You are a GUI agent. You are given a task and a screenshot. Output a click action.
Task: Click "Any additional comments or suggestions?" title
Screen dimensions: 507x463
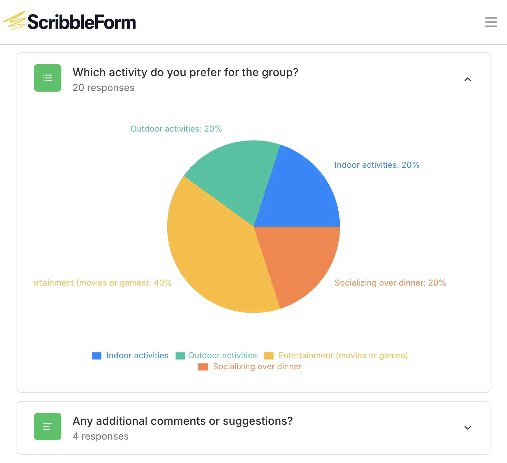pos(182,421)
